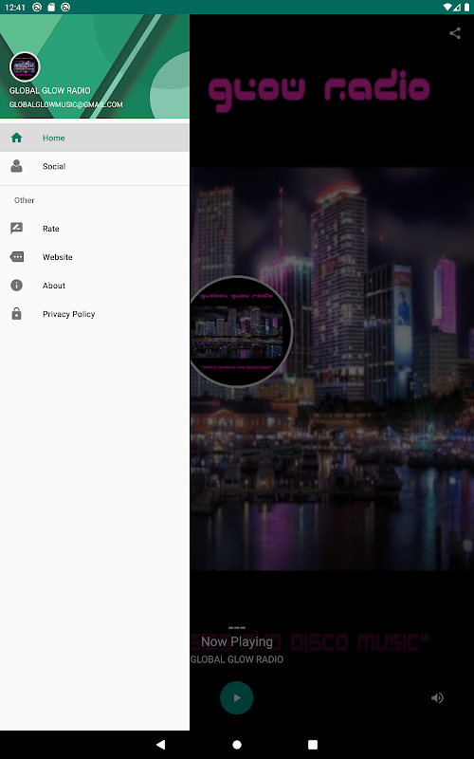
Task: Click the Social person icon
Action: pyautogui.click(x=16, y=167)
